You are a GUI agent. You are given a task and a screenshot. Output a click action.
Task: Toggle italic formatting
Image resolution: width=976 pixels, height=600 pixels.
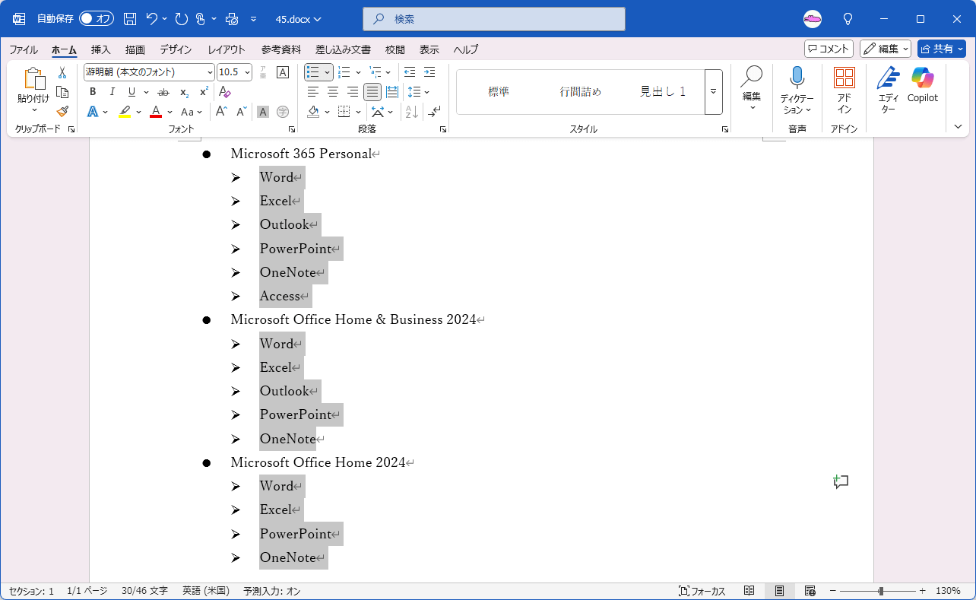point(112,92)
